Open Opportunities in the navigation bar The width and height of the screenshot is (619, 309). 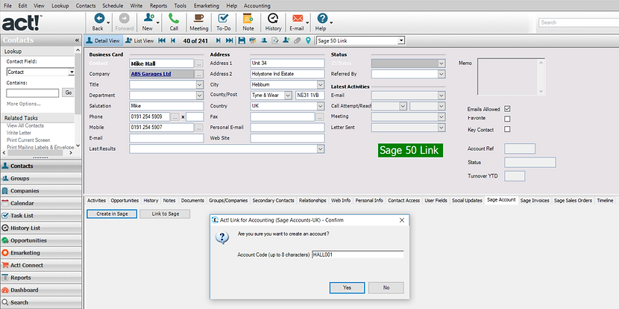pos(41,240)
